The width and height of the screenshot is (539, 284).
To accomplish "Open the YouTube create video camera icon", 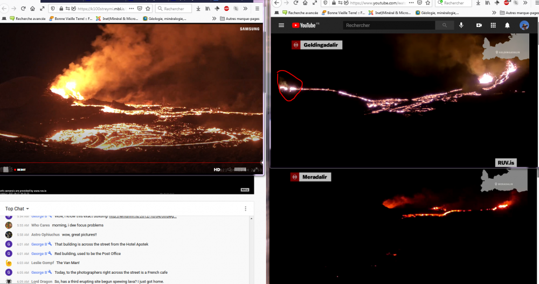I will (479, 25).
